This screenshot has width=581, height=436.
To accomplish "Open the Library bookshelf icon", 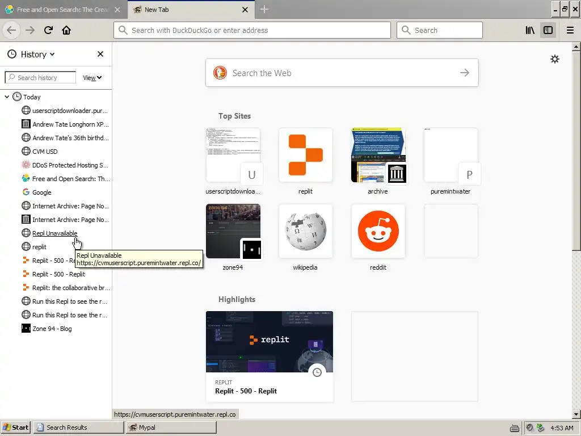I will tap(530, 30).
